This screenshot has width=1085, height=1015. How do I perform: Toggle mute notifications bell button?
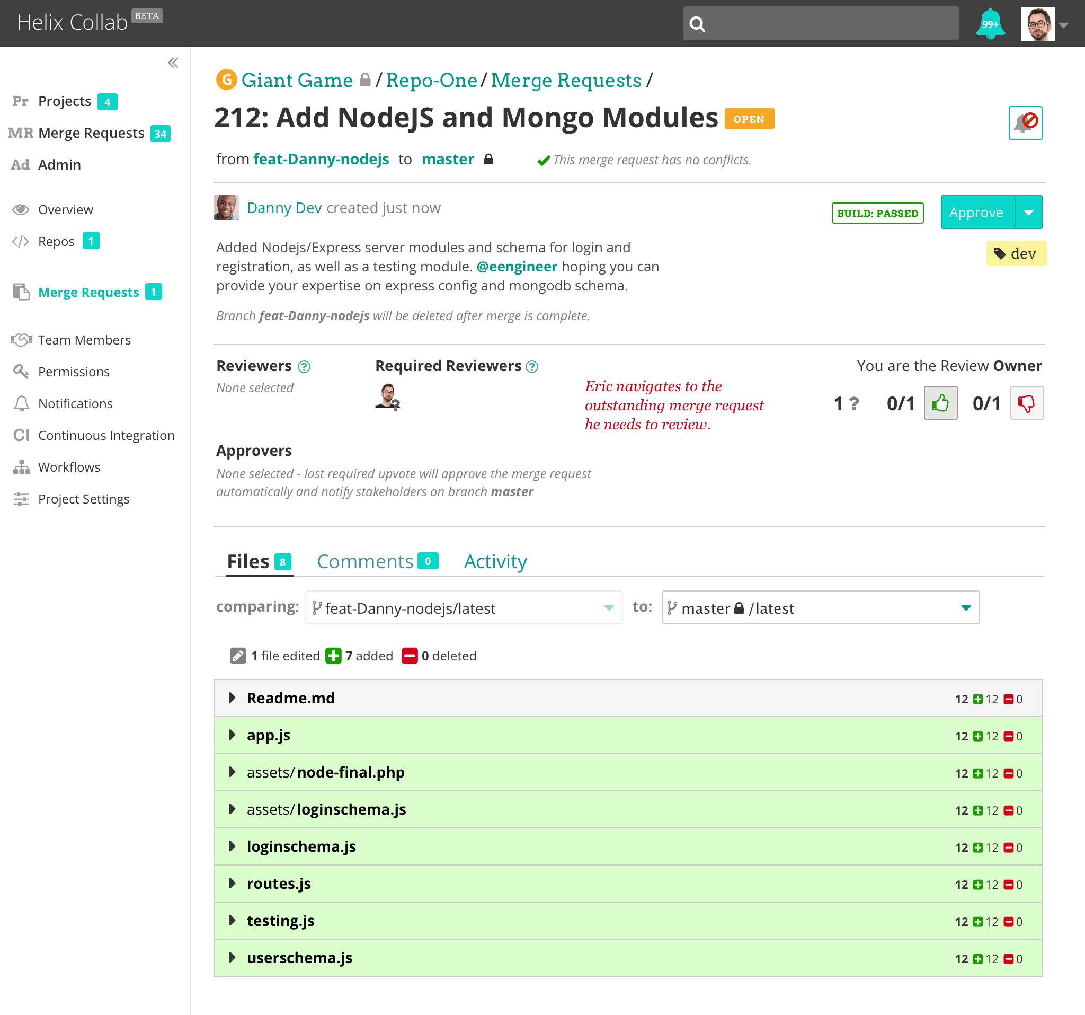tap(1025, 123)
